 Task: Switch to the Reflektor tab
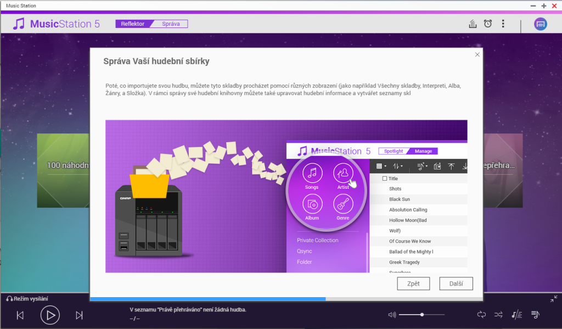pos(133,24)
